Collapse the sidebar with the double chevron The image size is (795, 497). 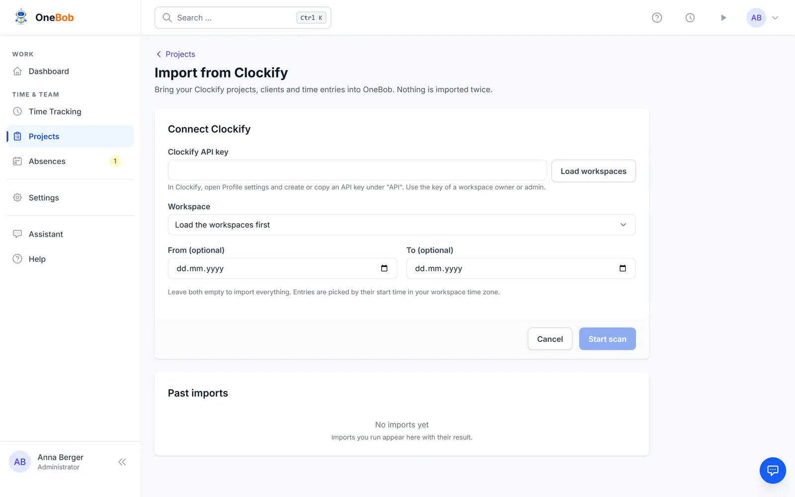click(x=122, y=462)
